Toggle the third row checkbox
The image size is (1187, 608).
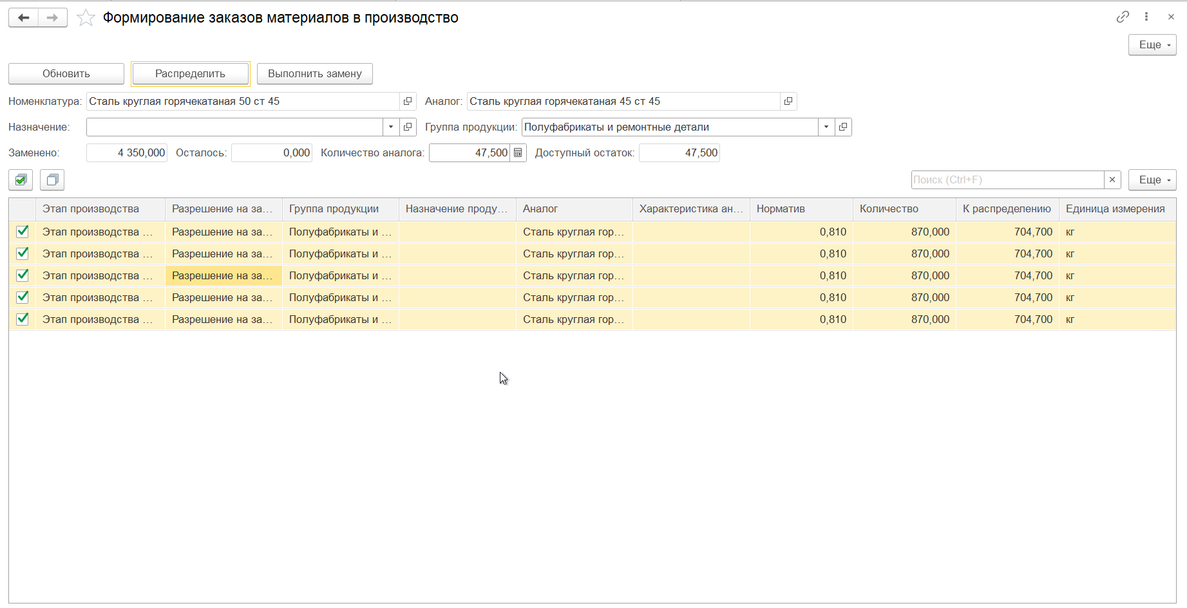23,275
